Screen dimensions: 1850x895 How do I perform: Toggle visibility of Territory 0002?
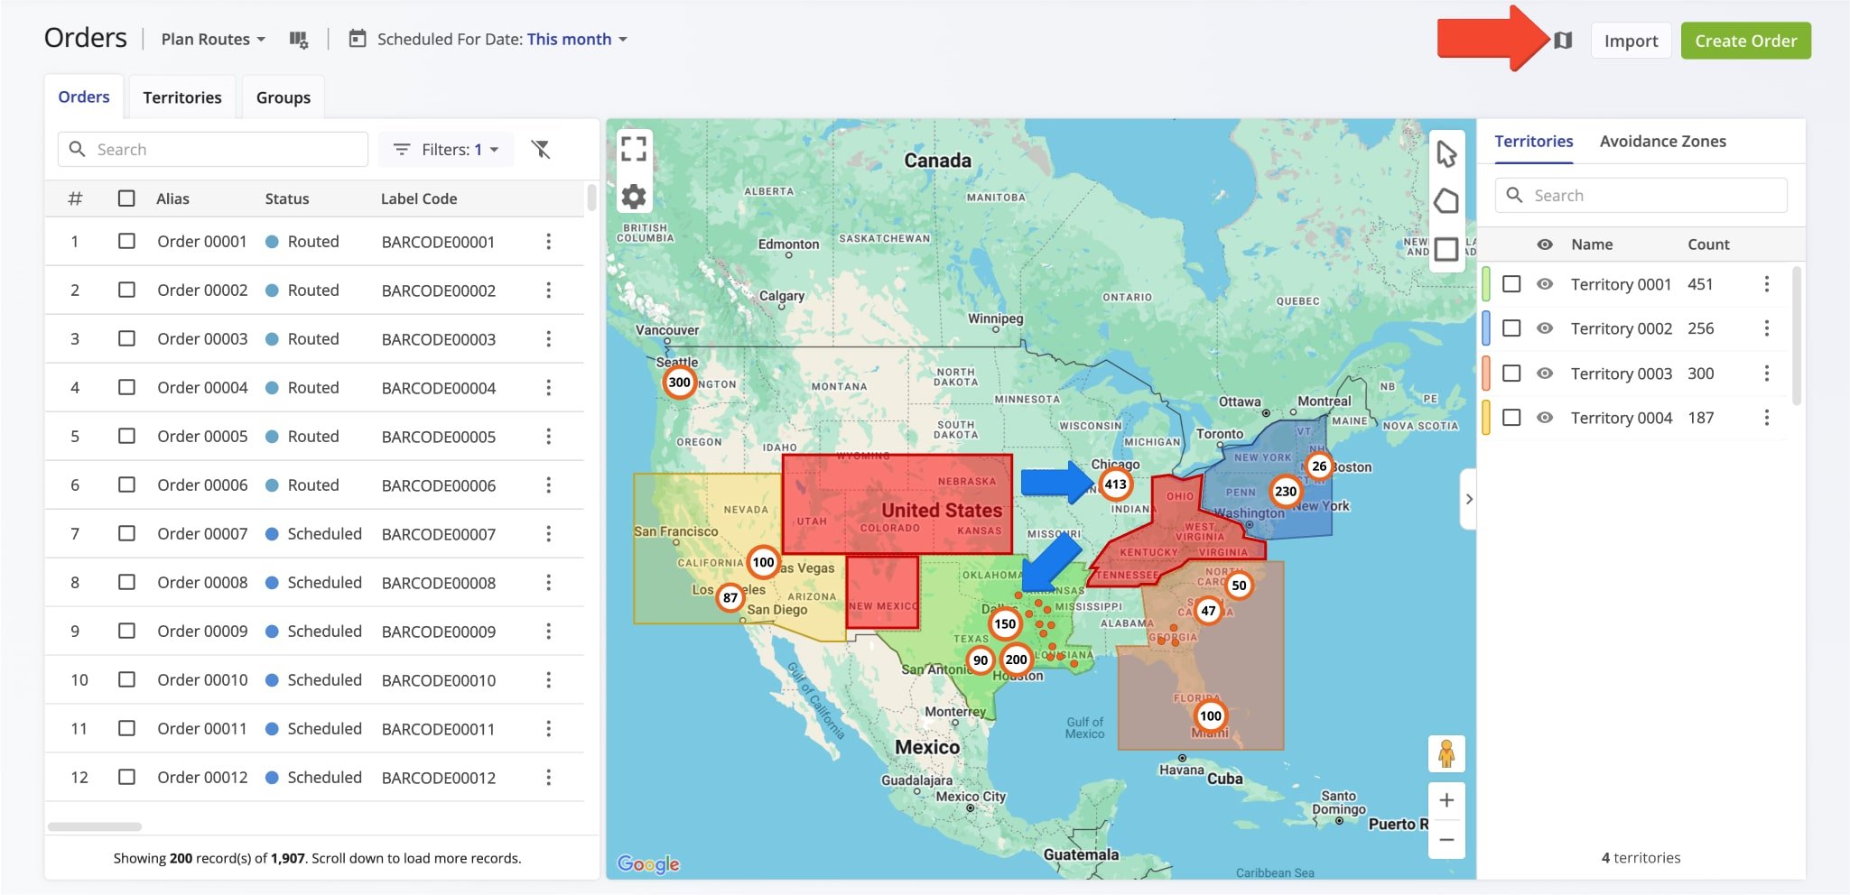(1545, 328)
